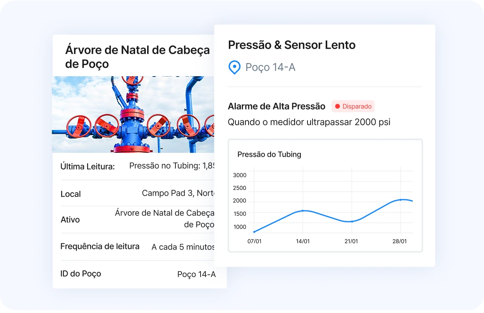
Task: Click the 'Alarme de Alta Pressão' label
Action: pos(276,106)
